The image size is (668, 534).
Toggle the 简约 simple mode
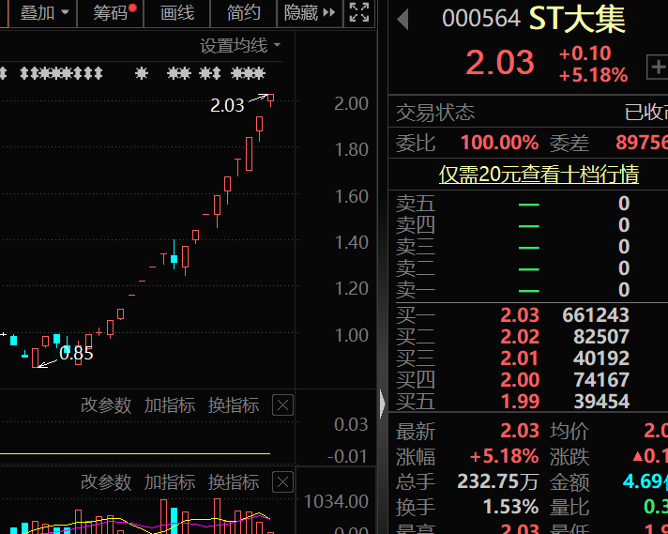244,13
